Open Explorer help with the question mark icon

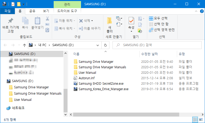(x=202, y=11)
